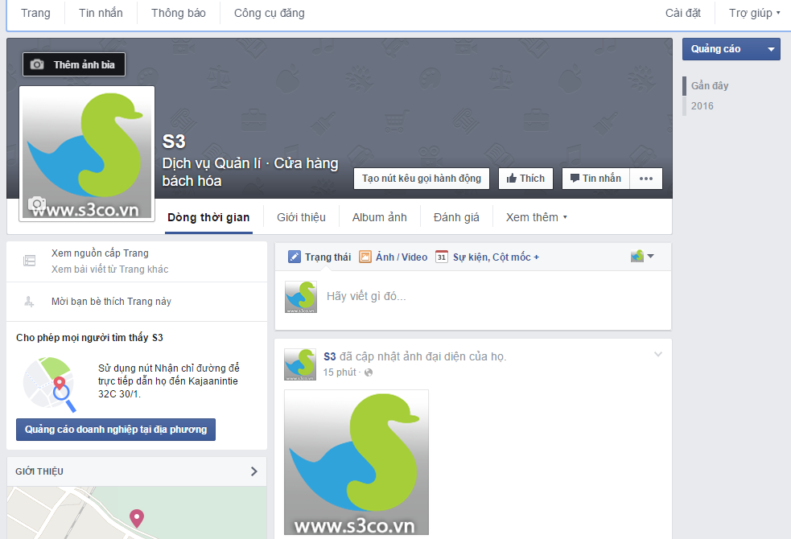791x539 pixels.
Task: Expand the Xem thêm tab dropdown
Action: 536,217
